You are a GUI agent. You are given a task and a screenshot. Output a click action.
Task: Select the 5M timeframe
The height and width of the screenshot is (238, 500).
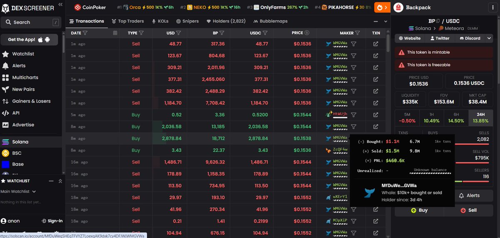(x=407, y=118)
